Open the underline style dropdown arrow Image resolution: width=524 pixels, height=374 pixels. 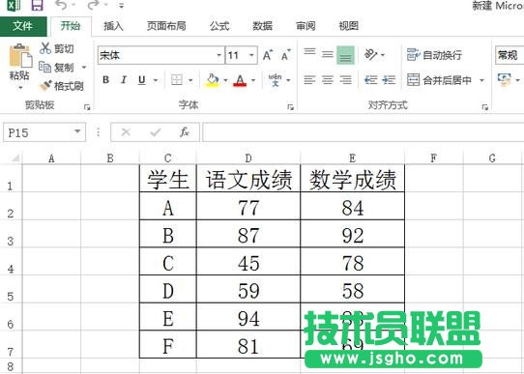[x=156, y=80]
